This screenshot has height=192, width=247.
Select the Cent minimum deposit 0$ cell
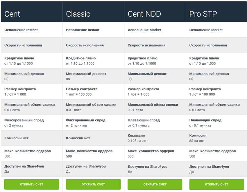pos(31,76)
